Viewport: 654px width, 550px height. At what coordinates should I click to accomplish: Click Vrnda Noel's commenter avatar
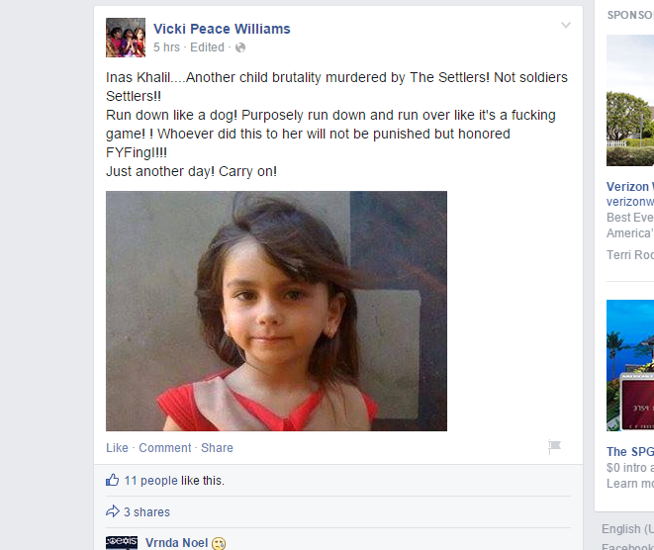(122, 543)
